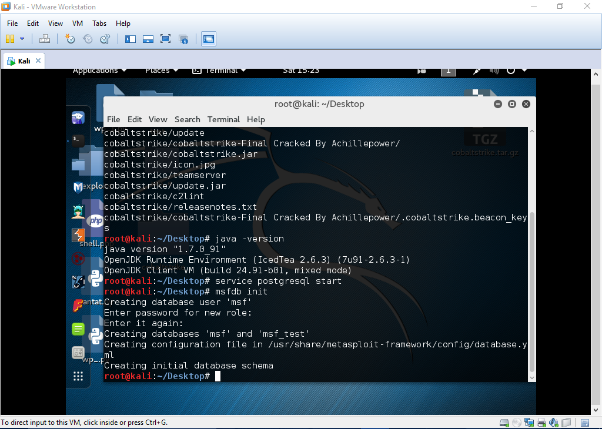Launch the BeEF icon in dock
This screenshot has width=602, height=429.
pos(78,282)
